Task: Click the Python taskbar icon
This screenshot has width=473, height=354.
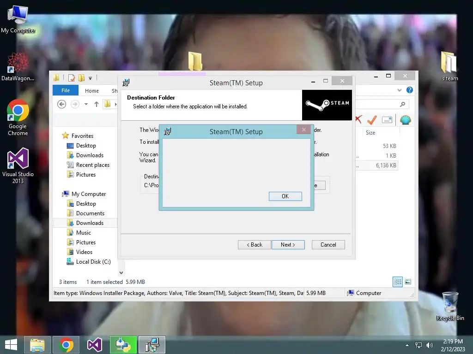Action: coord(123,345)
